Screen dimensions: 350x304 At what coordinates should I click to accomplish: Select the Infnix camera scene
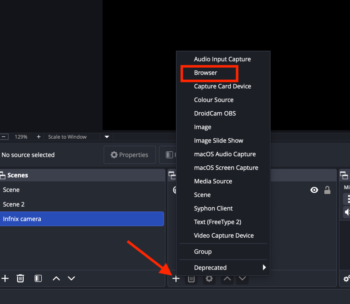click(82, 219)
